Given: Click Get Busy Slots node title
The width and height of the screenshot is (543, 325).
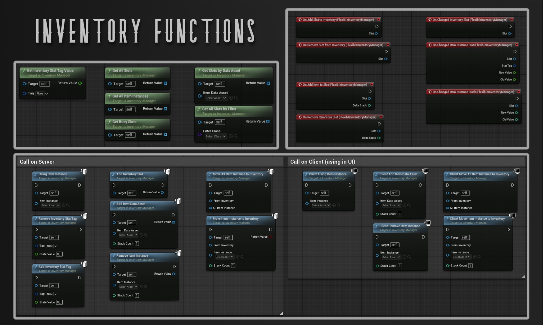Looking at the screenshot, I should [x=124, y=122].
